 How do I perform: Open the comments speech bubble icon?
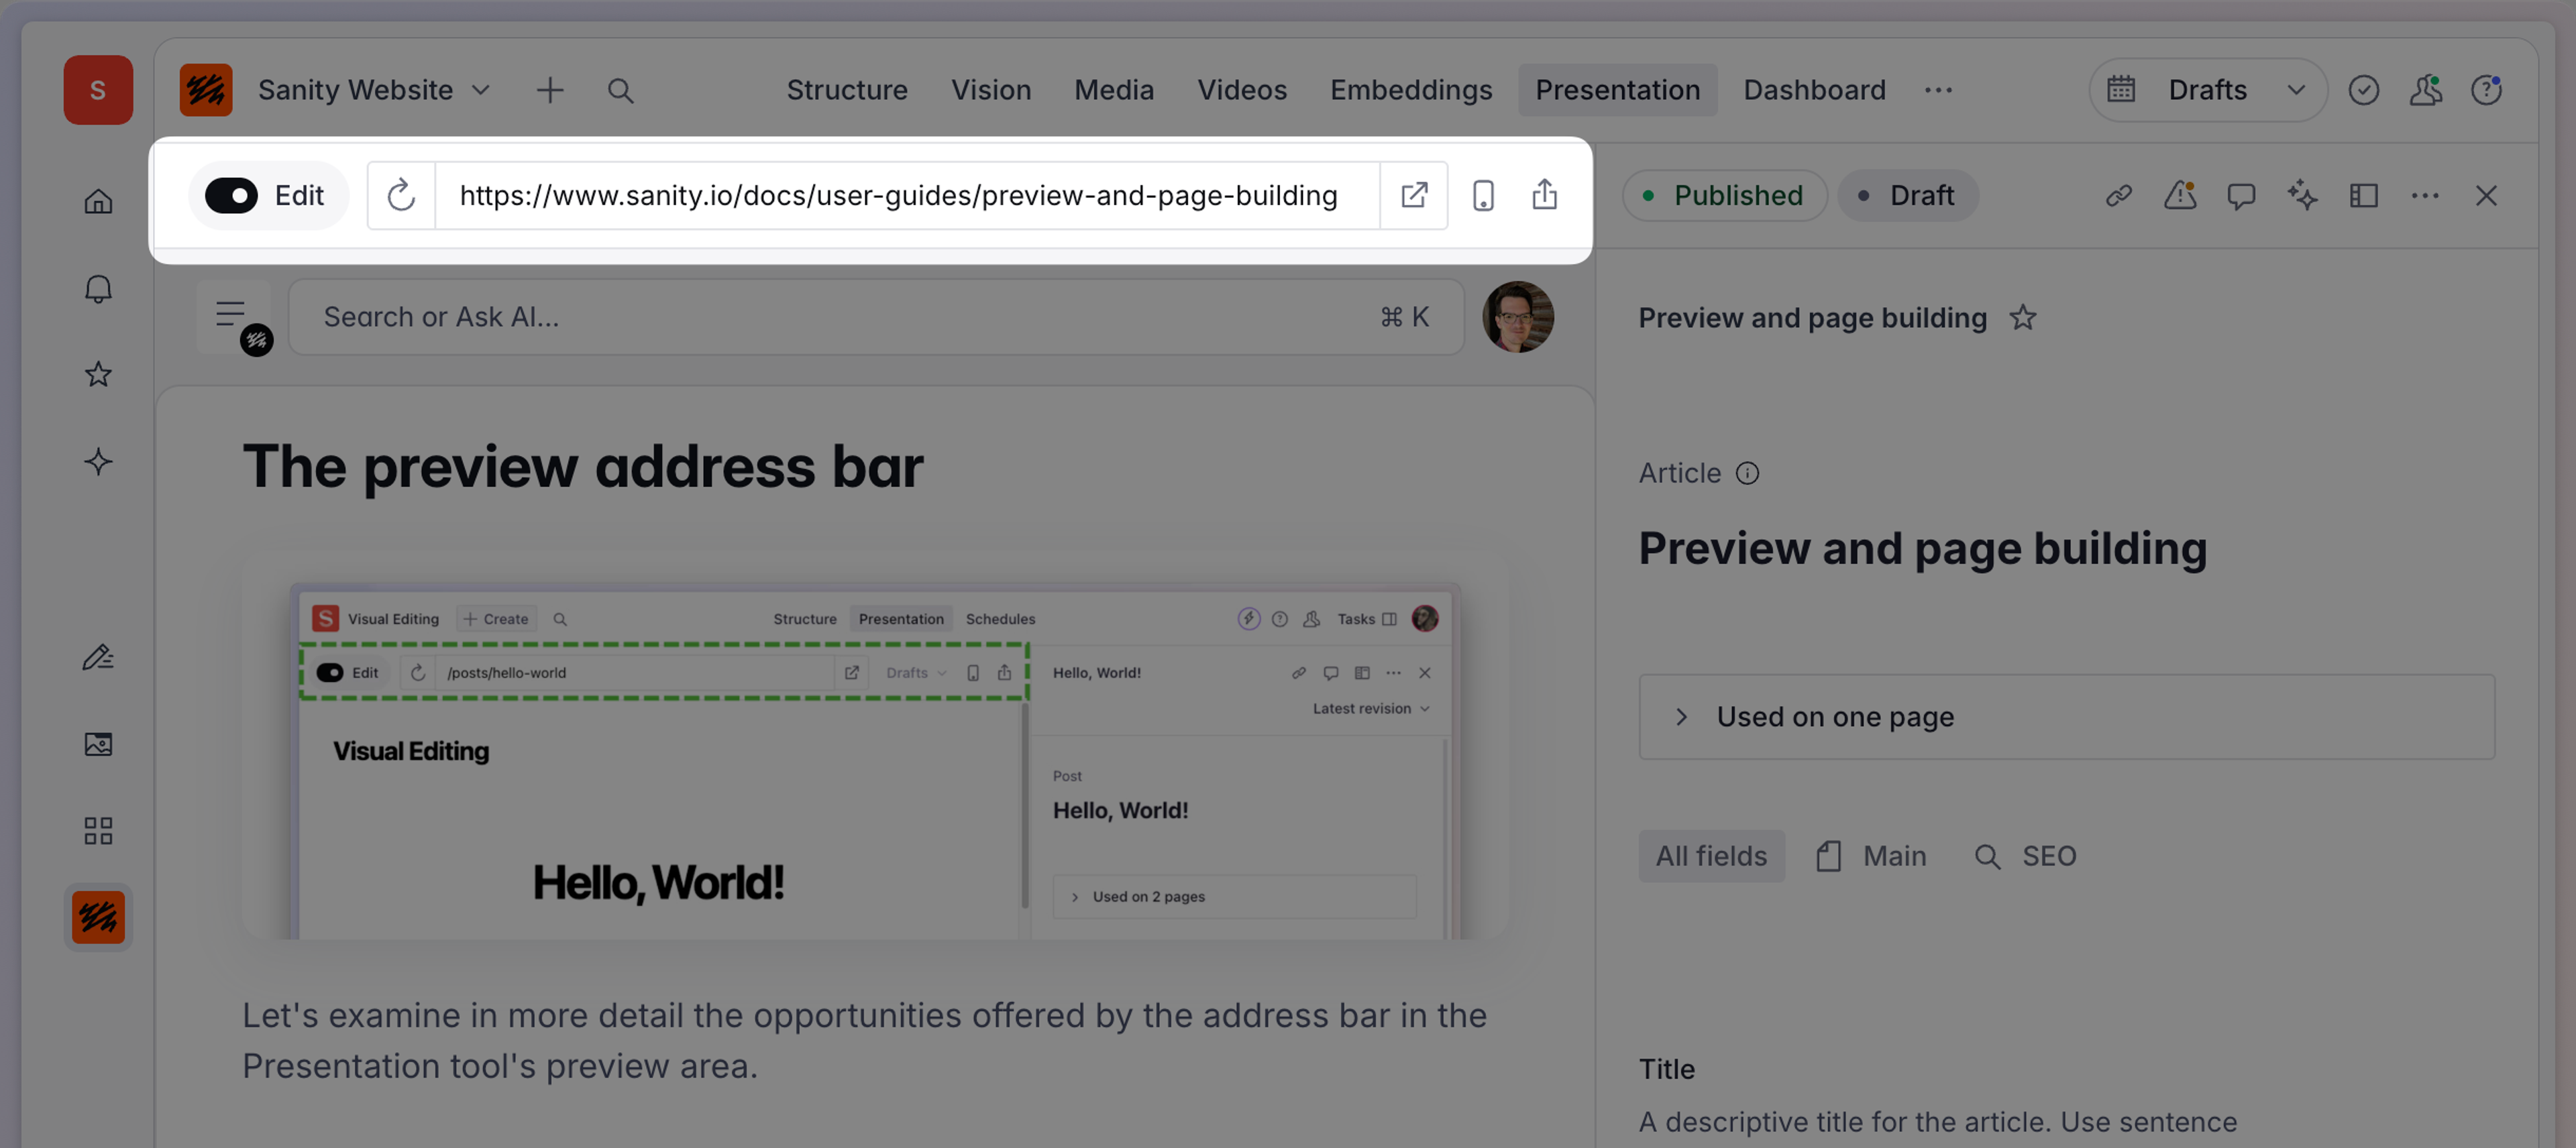coord(2241,195)
